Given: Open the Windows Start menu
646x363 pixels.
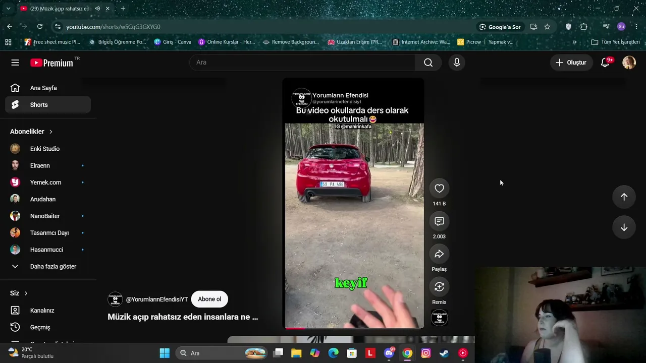Looking at the screenshot, I should [x=165, y=353].
